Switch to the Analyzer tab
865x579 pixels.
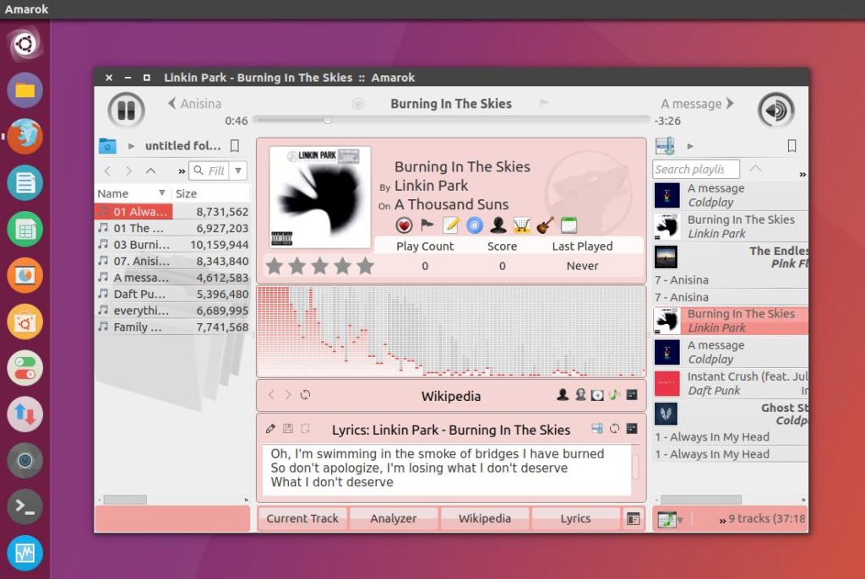394,518
